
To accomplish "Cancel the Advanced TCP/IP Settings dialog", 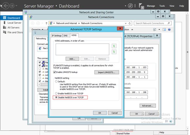I will 115,113.
